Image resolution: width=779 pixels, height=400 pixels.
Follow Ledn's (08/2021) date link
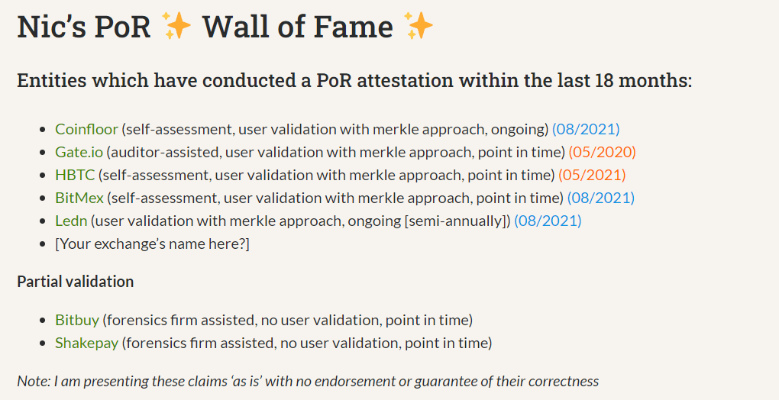(548, 221)
